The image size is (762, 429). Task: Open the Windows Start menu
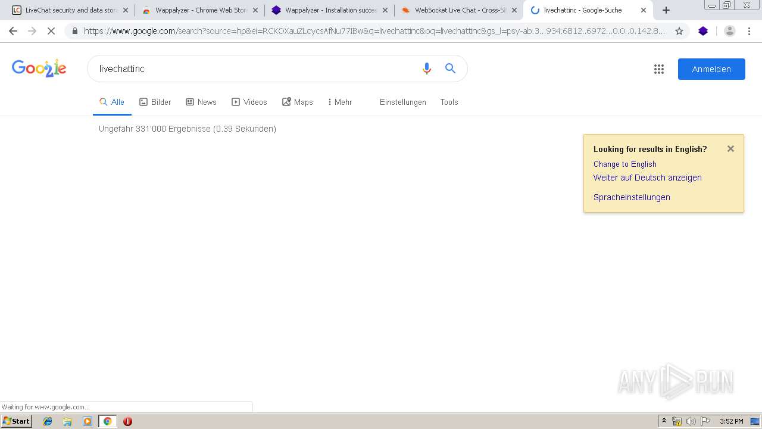click(17, 421)
